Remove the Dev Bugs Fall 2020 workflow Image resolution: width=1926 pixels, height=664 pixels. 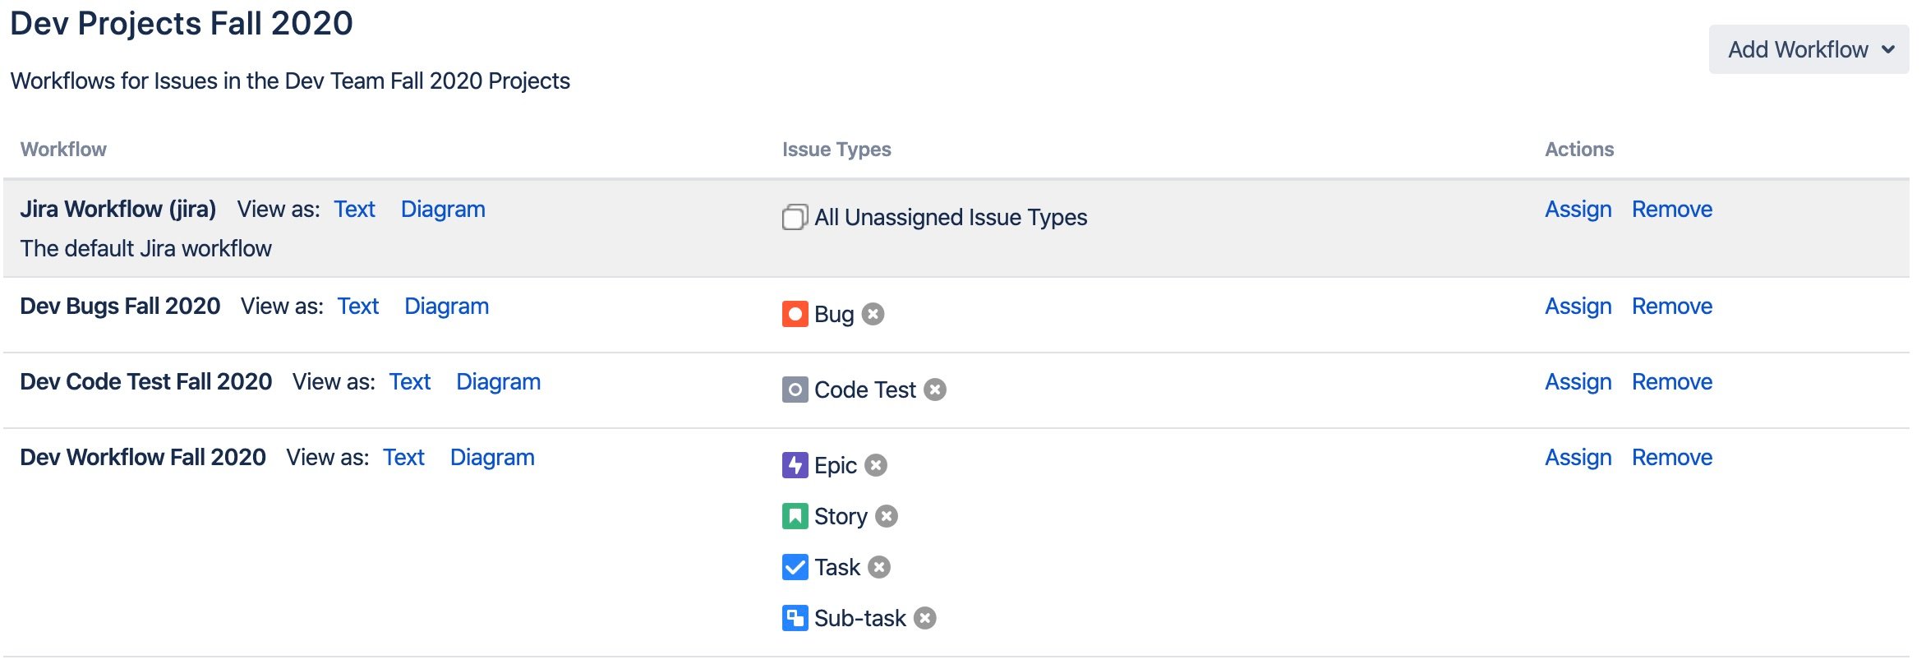pyautogui.click(x=1672, y=307)
